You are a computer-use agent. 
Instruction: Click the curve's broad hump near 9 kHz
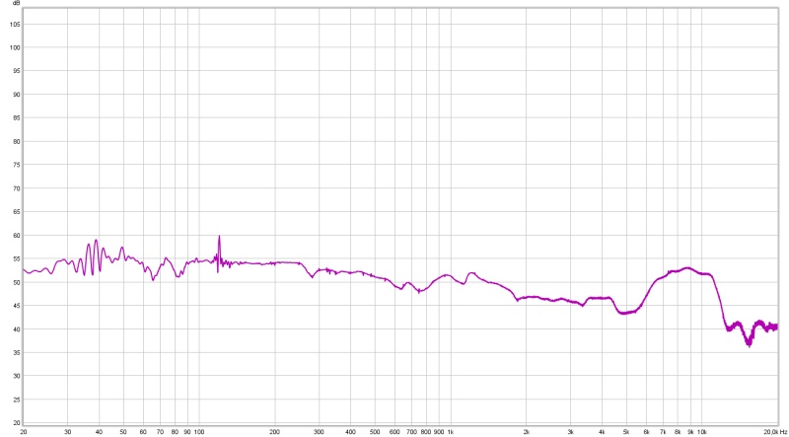(687, 268)
